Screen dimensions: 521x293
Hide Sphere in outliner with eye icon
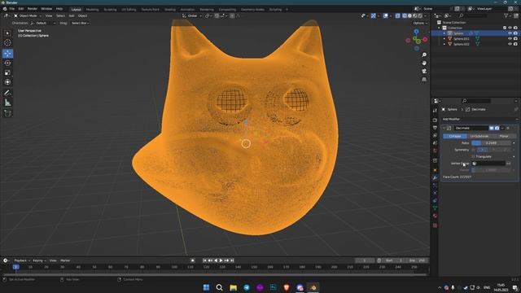pyautogui.click(x=510, y=33)
